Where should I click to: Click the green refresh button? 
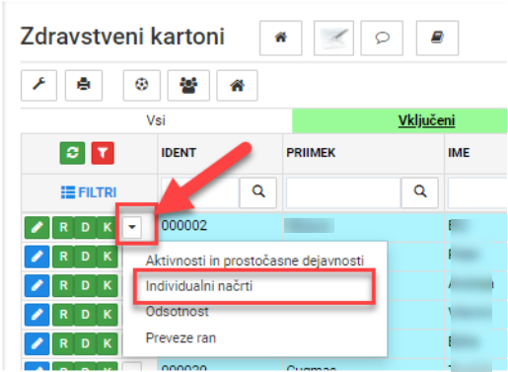72,153
